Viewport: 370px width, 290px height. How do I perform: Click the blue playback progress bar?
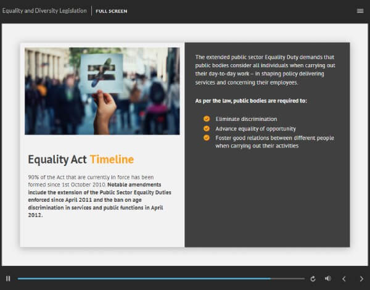(142, 279)
